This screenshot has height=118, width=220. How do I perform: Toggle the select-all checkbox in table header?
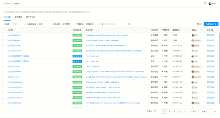click(x=3, y=30)
